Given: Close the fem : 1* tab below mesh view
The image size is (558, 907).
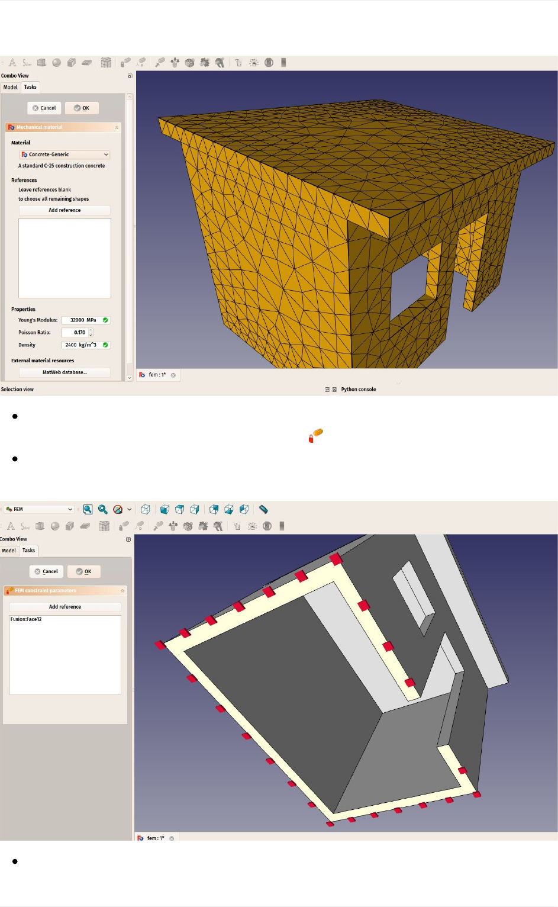Looking at the screenshot, I should (173, 375).
